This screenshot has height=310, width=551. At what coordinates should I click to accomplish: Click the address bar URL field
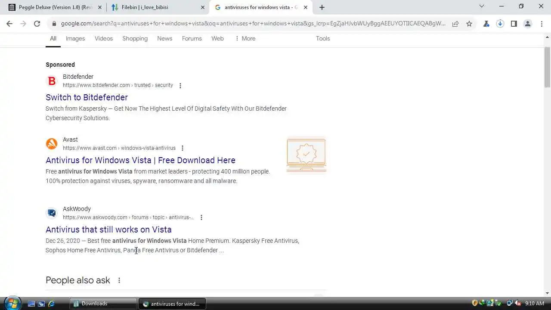tap(253, 24)
